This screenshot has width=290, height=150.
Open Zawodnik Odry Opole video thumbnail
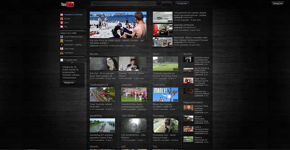tap(134, 95)
